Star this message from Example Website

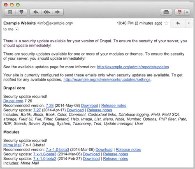click(x=166, y=23)
